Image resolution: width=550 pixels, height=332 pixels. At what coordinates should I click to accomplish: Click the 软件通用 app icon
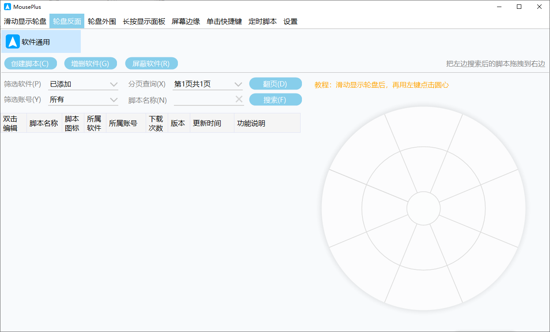[x=13, y=41]
